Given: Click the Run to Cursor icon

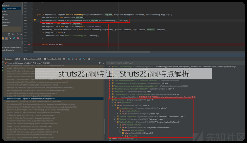Looking at the screenshot, I should 84,59.
